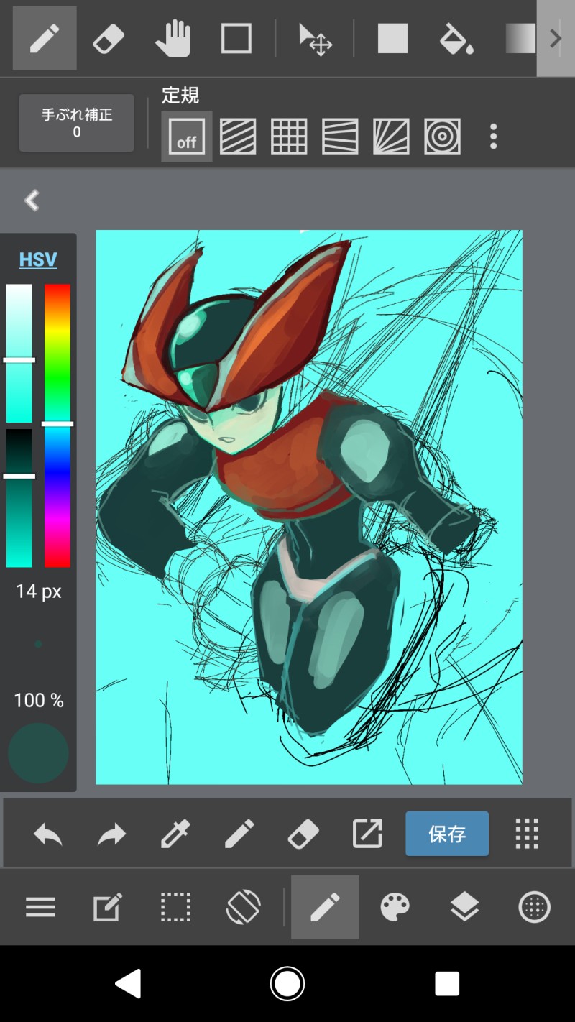Undo the last stroke
Image resolution: width=575 pixels, height=1022 pixels.
point(48,834)
